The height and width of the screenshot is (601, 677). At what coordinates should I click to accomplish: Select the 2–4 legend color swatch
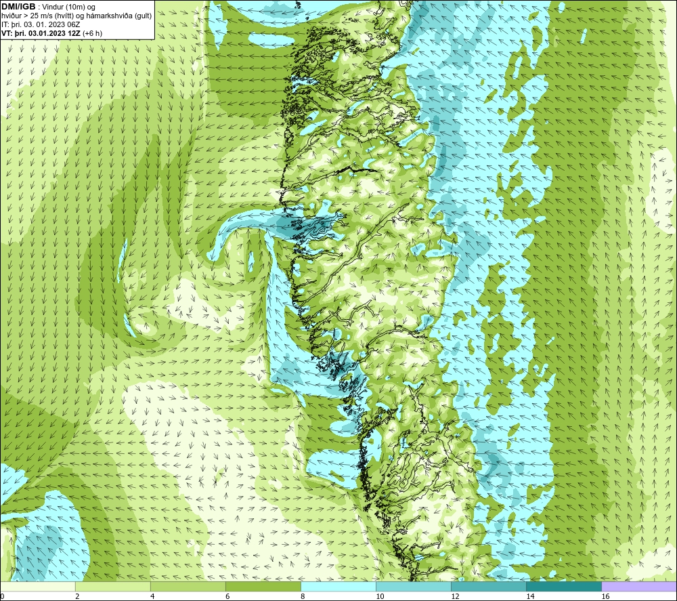pyautogui.click(x=112, y=586)
